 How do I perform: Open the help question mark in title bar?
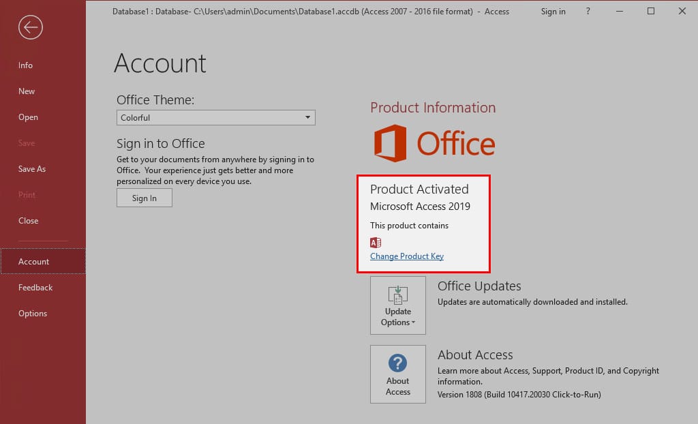coord(588,11)
